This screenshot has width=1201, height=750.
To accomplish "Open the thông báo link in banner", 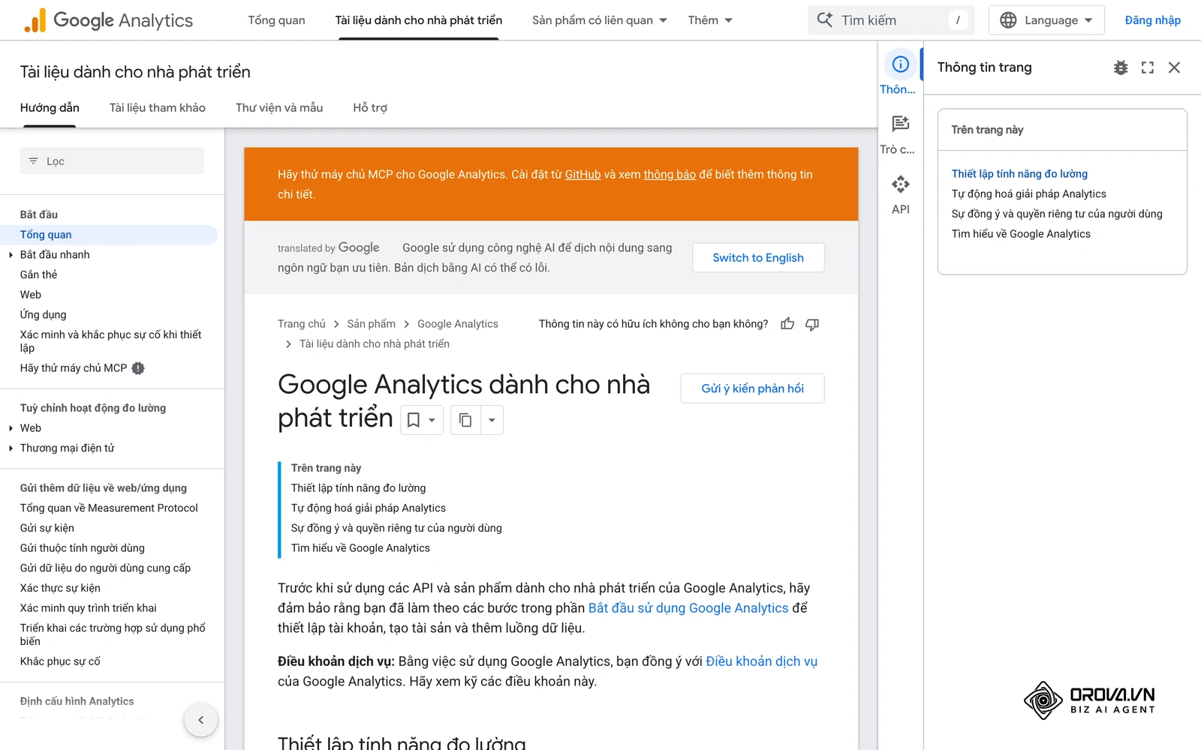I will [x=670, y=175].
